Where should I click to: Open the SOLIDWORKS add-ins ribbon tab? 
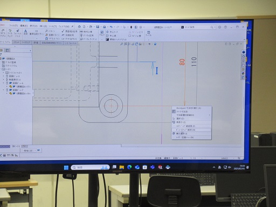(x=52, y=43)
